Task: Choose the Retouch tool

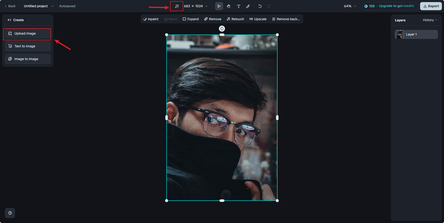Action: 236,19
